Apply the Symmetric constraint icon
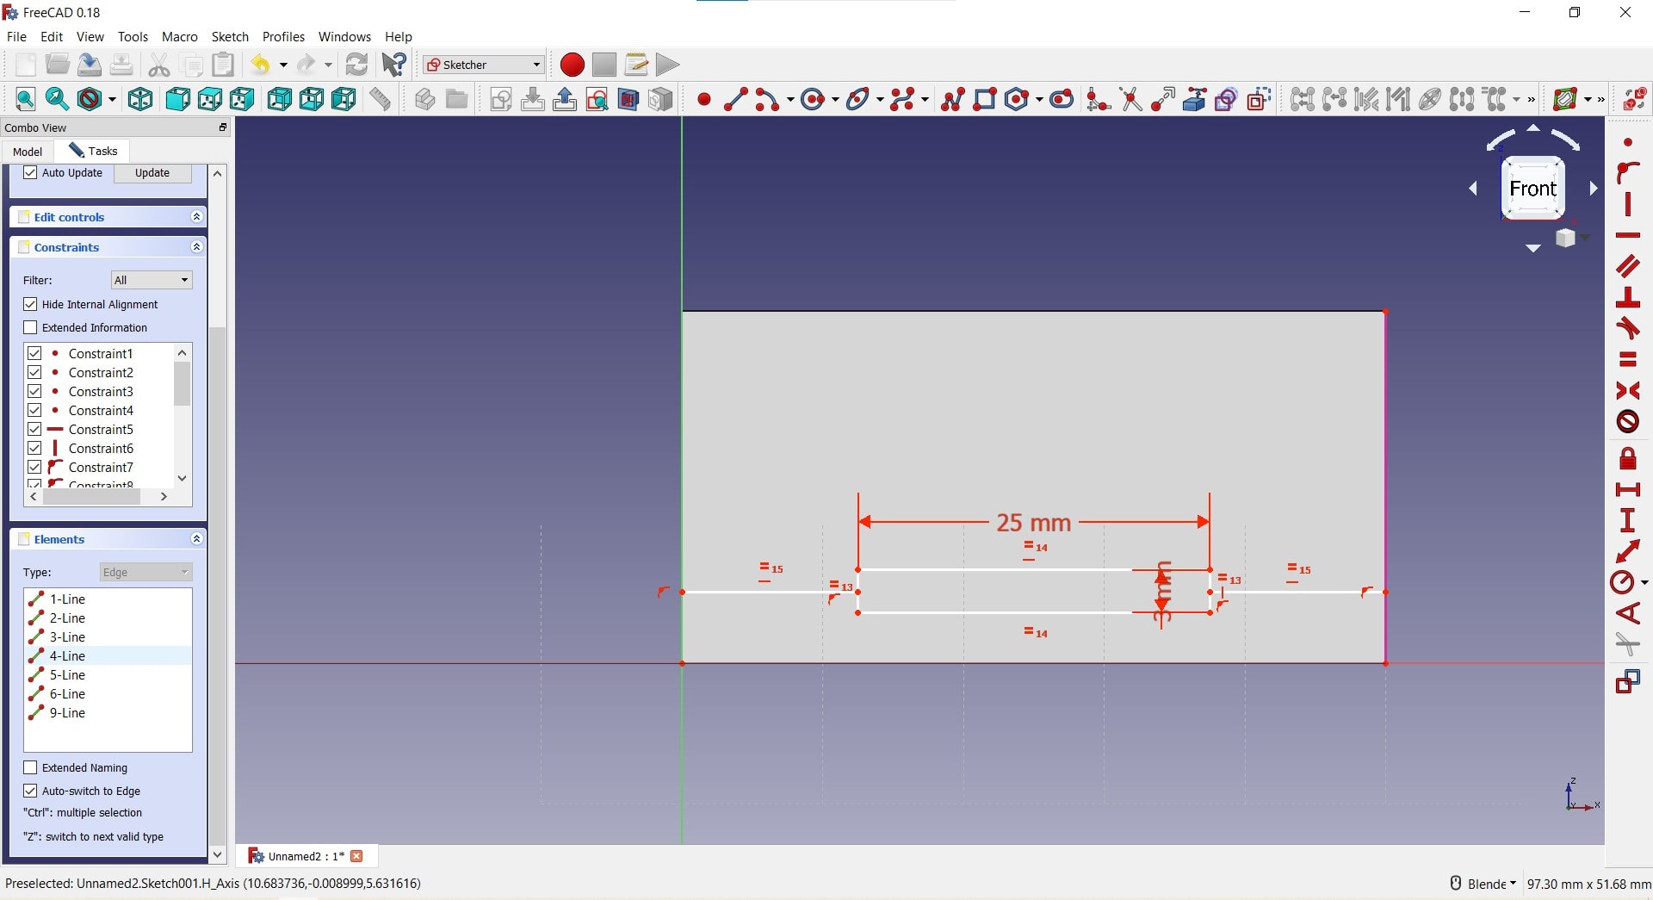 [1627, 391]
